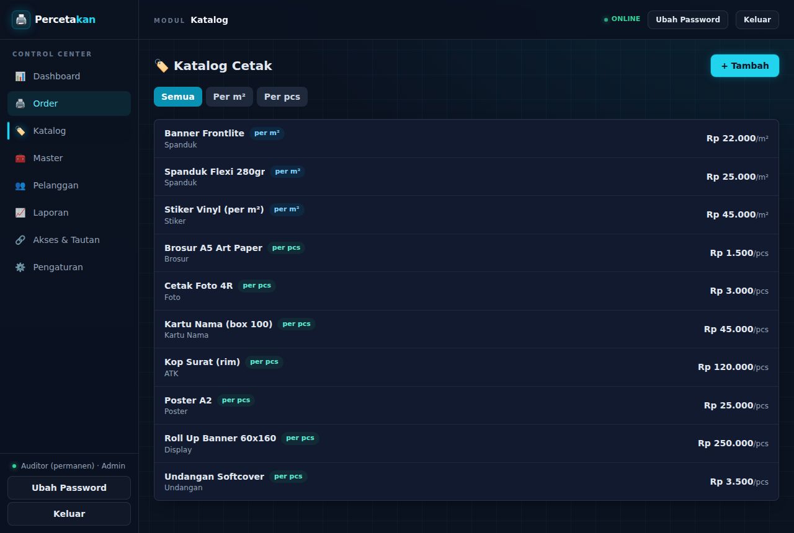Click the Akses & Tautan link icon
Viewport: 794px width, 533px height.
(20, 240)
